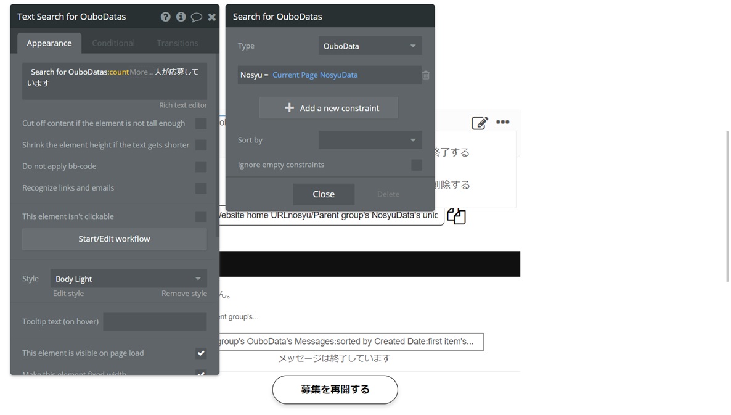Viewport: 731px width, 415px height.
Task: Click the Close button in Search panel
Action: [x=324, y=194]
